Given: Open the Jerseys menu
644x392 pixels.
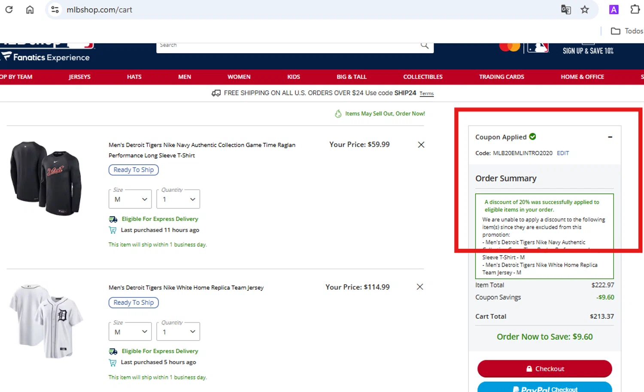Looking at the screenshot, I should 79,77.
